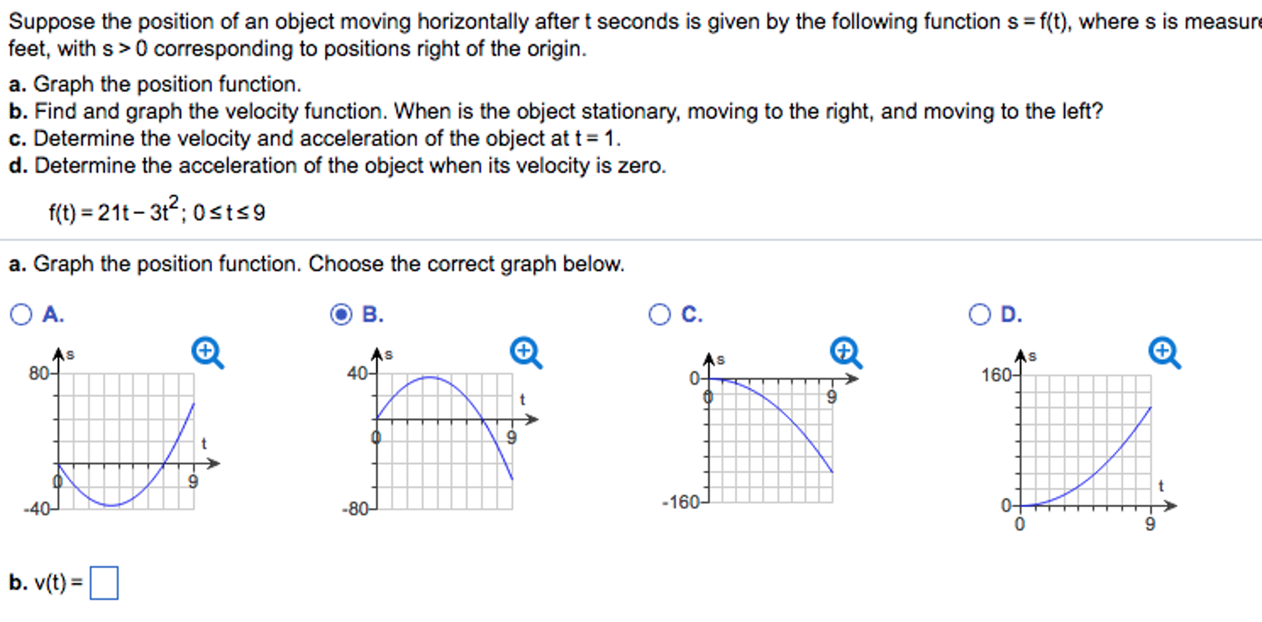This screenshot has height=622, width=1262.
Task: Click the magnifier zoom icon for graph A
Action: pos(207,352)
